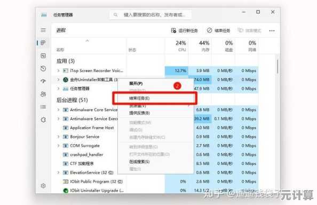Choose 提供反馈(B) in the context menu
The image size is (317, 205).
139,113
